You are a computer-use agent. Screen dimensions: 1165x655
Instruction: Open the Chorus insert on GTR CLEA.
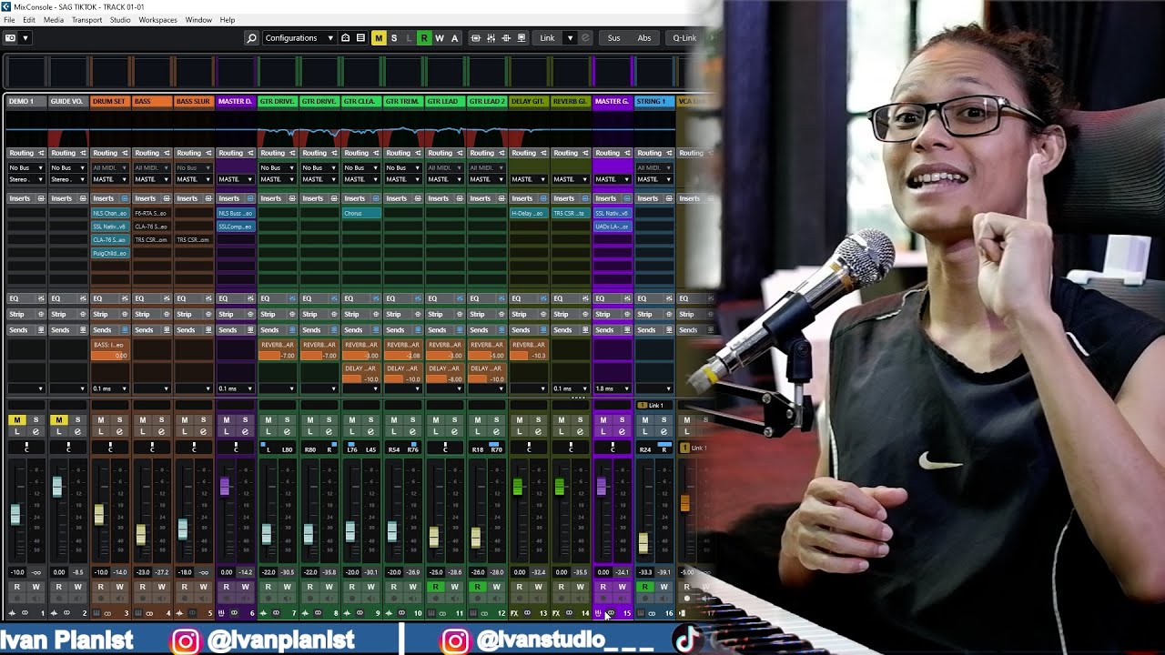point(361,213)
